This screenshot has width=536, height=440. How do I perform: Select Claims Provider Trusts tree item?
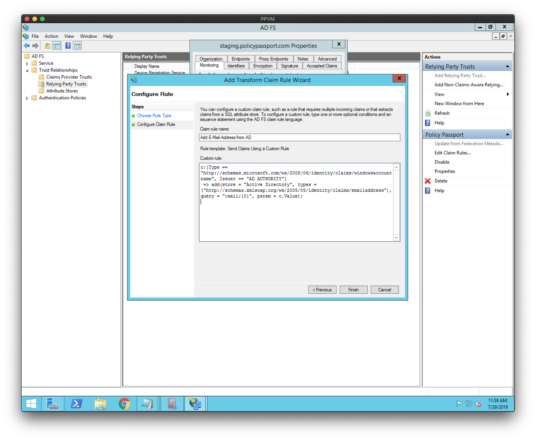tap(69, 77)
